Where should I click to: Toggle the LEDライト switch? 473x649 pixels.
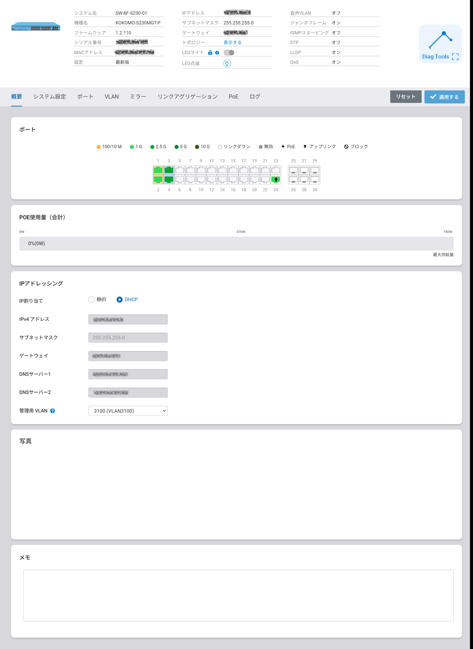[x=229, y=53]
